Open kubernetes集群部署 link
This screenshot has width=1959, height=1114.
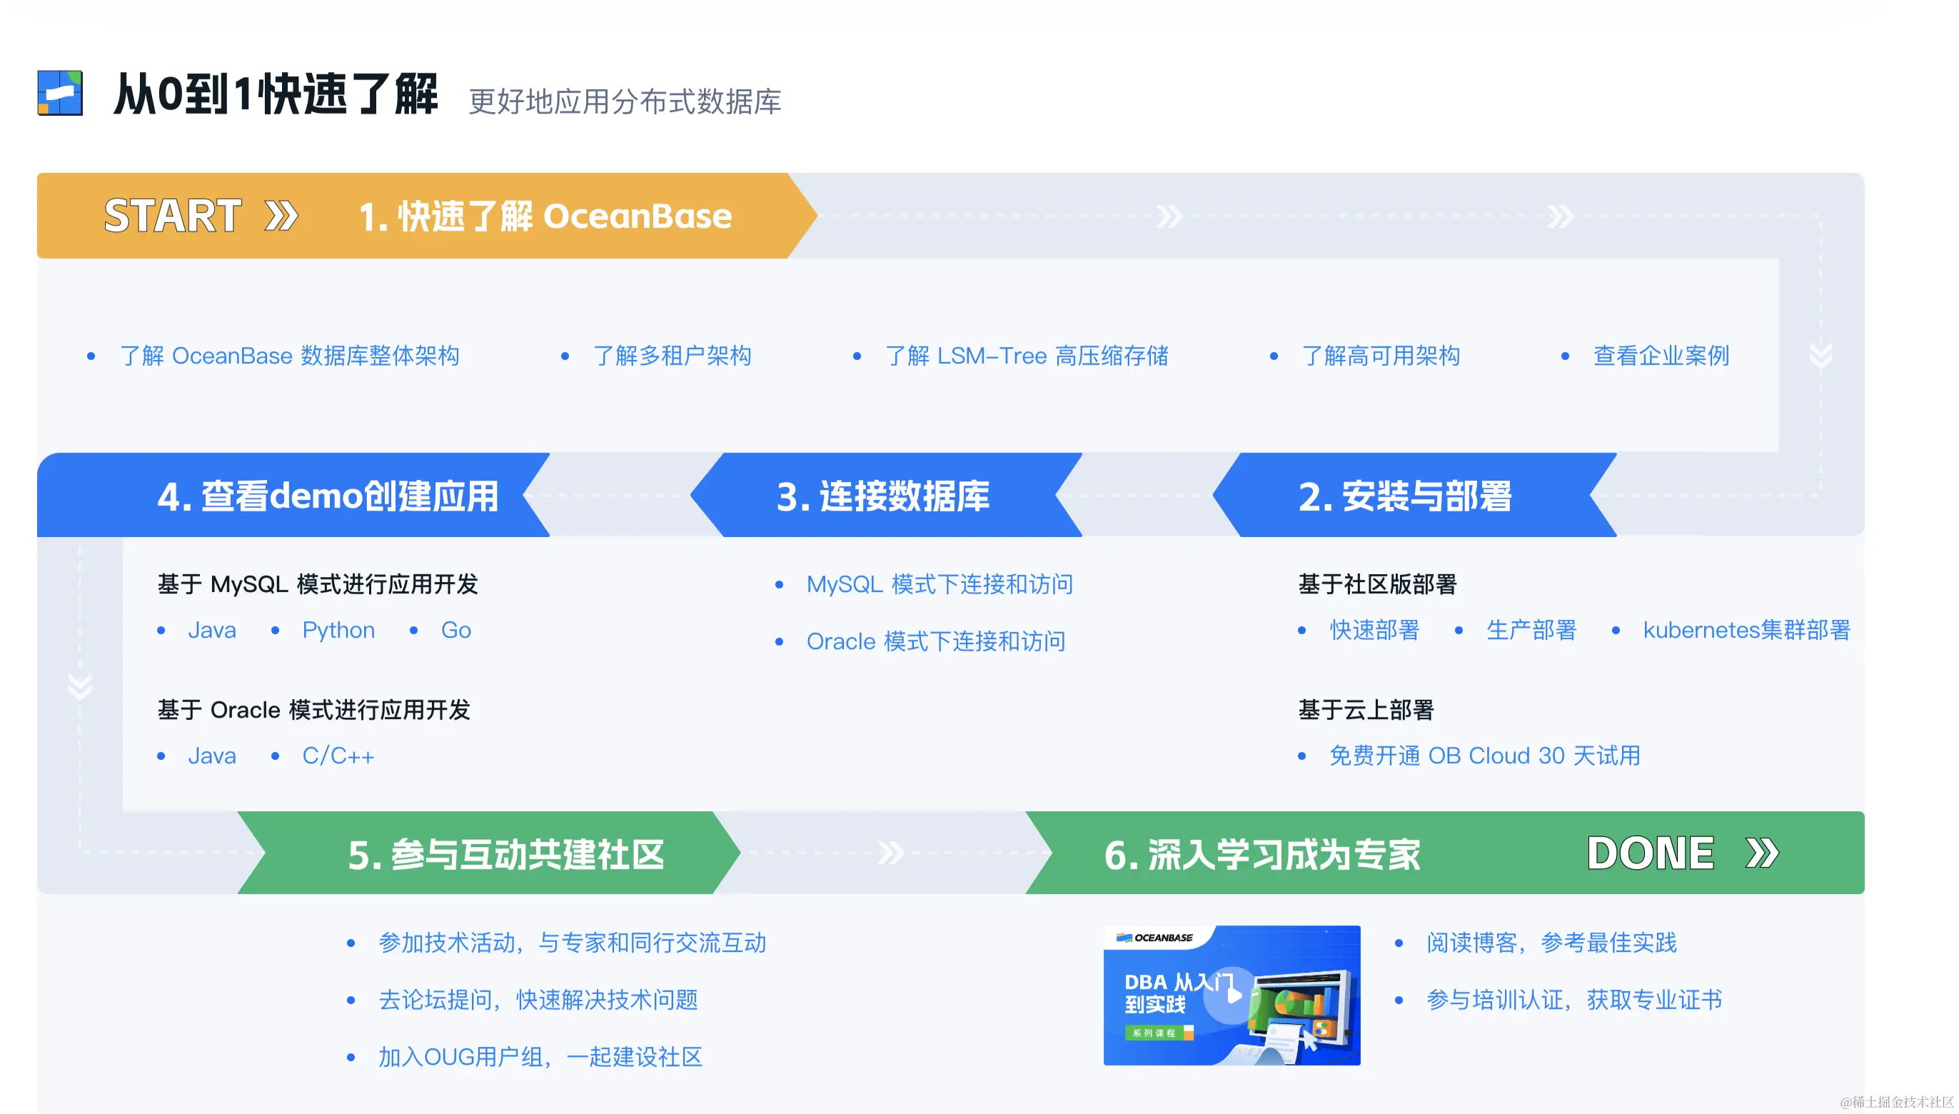[x=1746, y=631]
